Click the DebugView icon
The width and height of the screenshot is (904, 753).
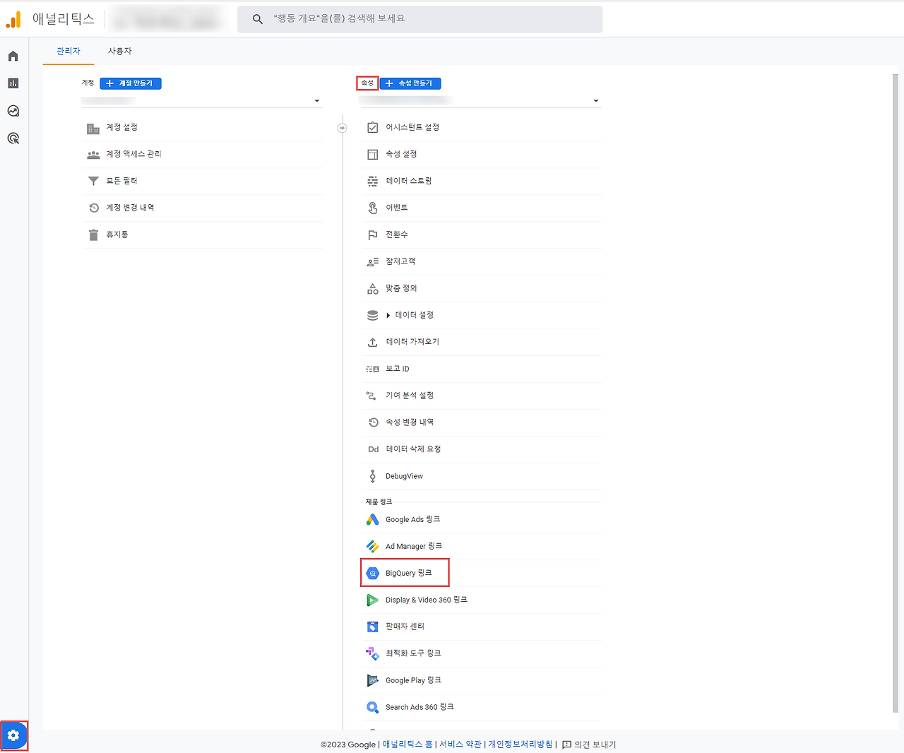point(373,476)
